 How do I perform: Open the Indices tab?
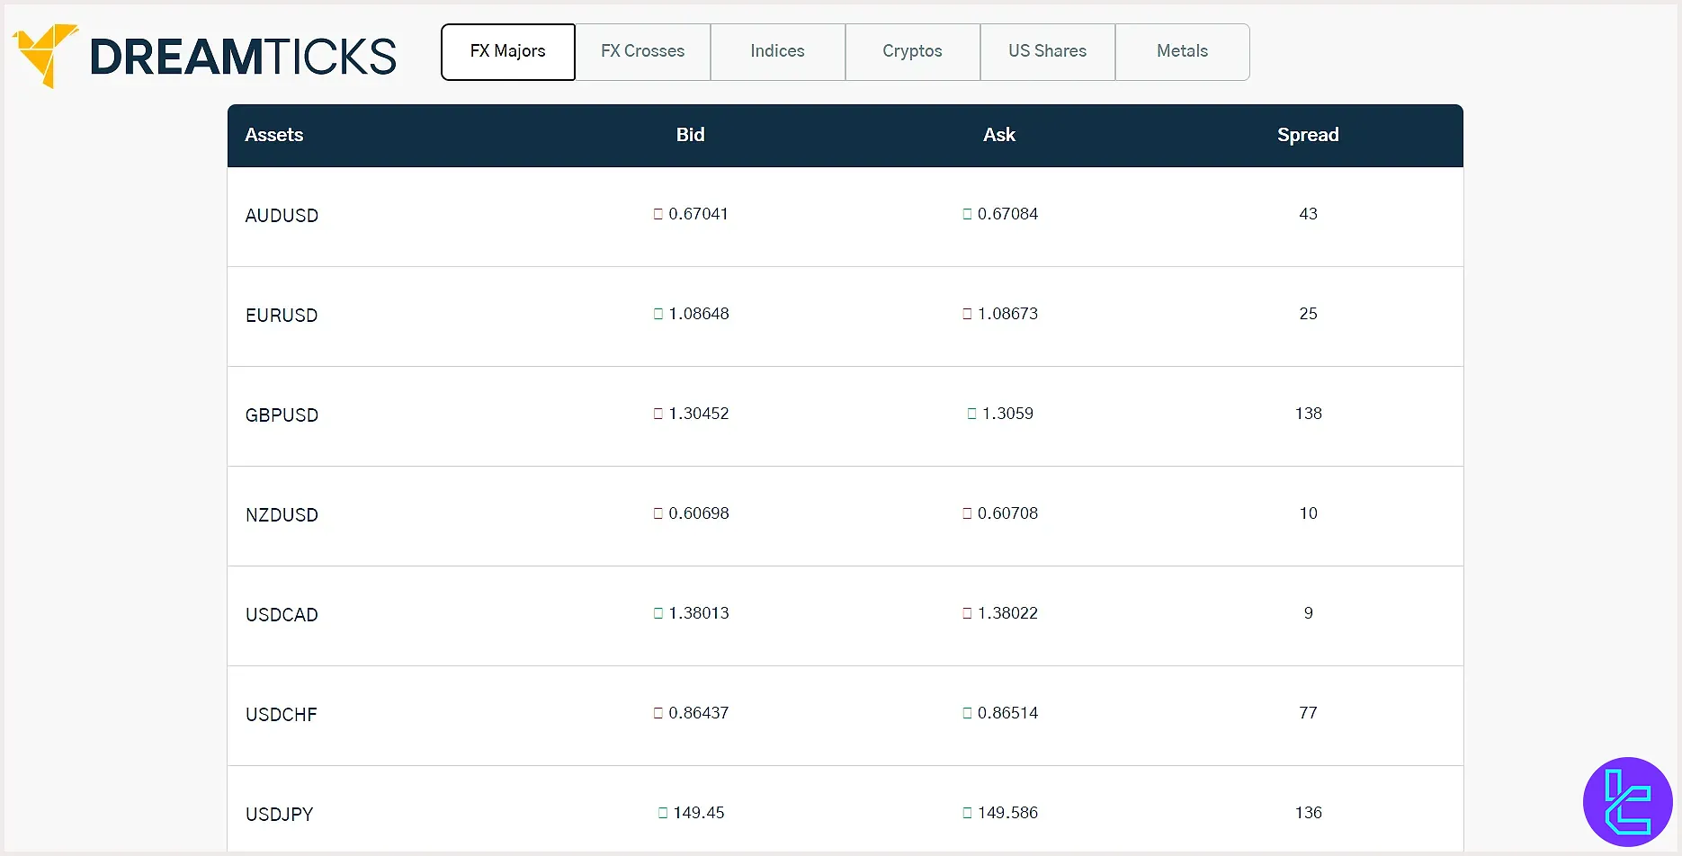tap(777, 51)
